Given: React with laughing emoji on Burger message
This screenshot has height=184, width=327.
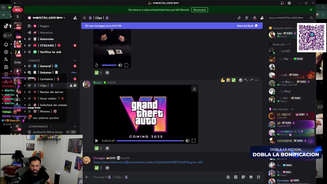Looking at the screenshot, I should pyautogui.click(x=228, y=80).
